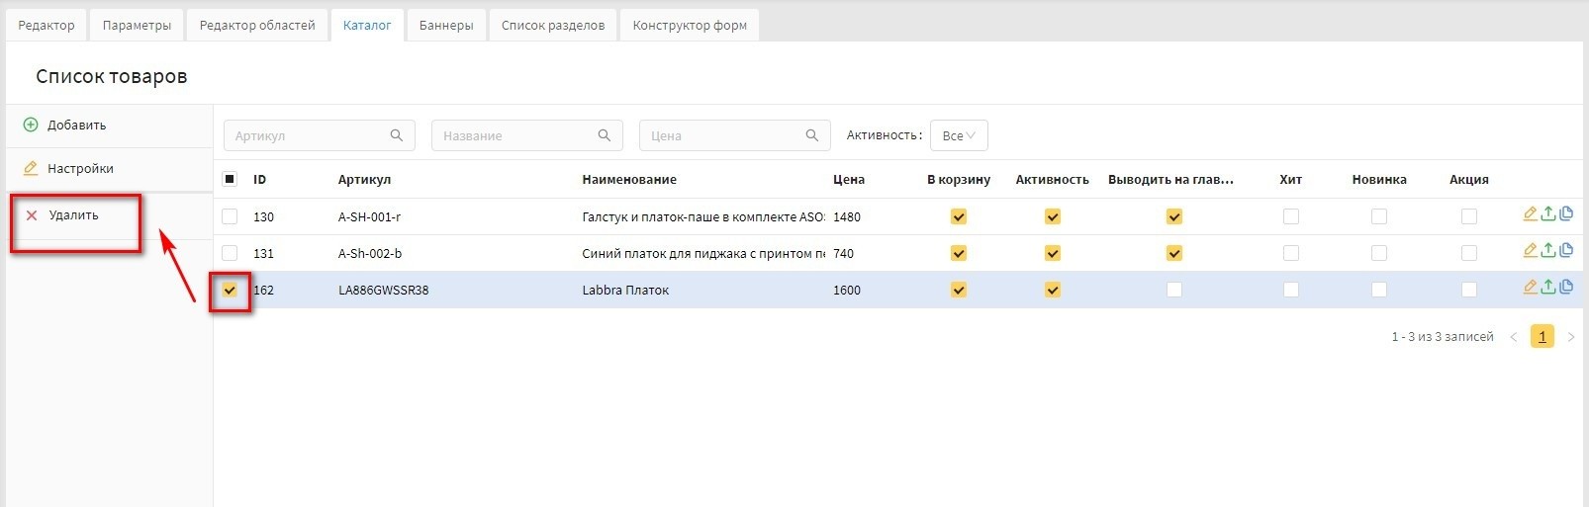Click the search magnifier in the Цена filter
Viewport: 1589px width, 507px height.
[812, 135]
